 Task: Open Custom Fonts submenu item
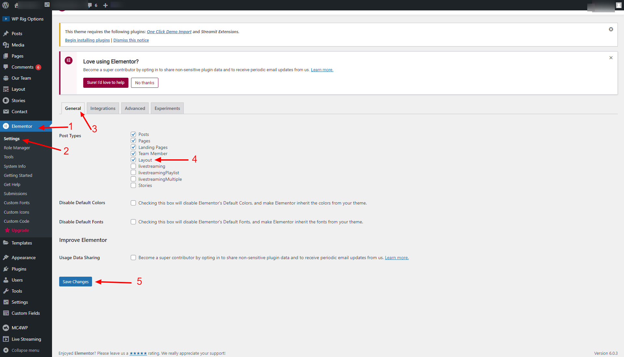coord(17,203)
